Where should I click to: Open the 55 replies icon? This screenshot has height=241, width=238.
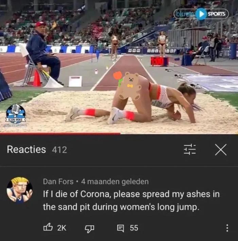pyautogui.click(x=120, y=228)
